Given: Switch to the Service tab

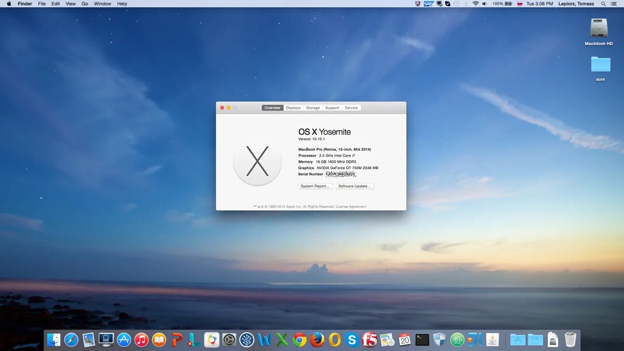Looking at the screenshot, I should tap(352, 108).
